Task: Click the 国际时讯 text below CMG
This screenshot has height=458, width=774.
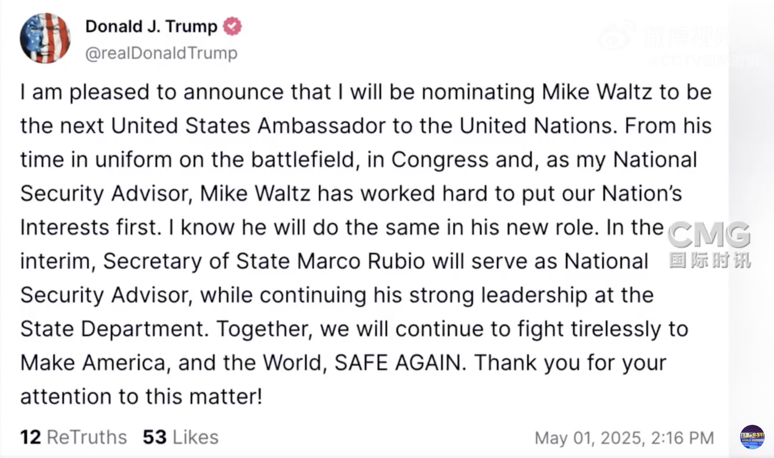Action: click(710, 260)
